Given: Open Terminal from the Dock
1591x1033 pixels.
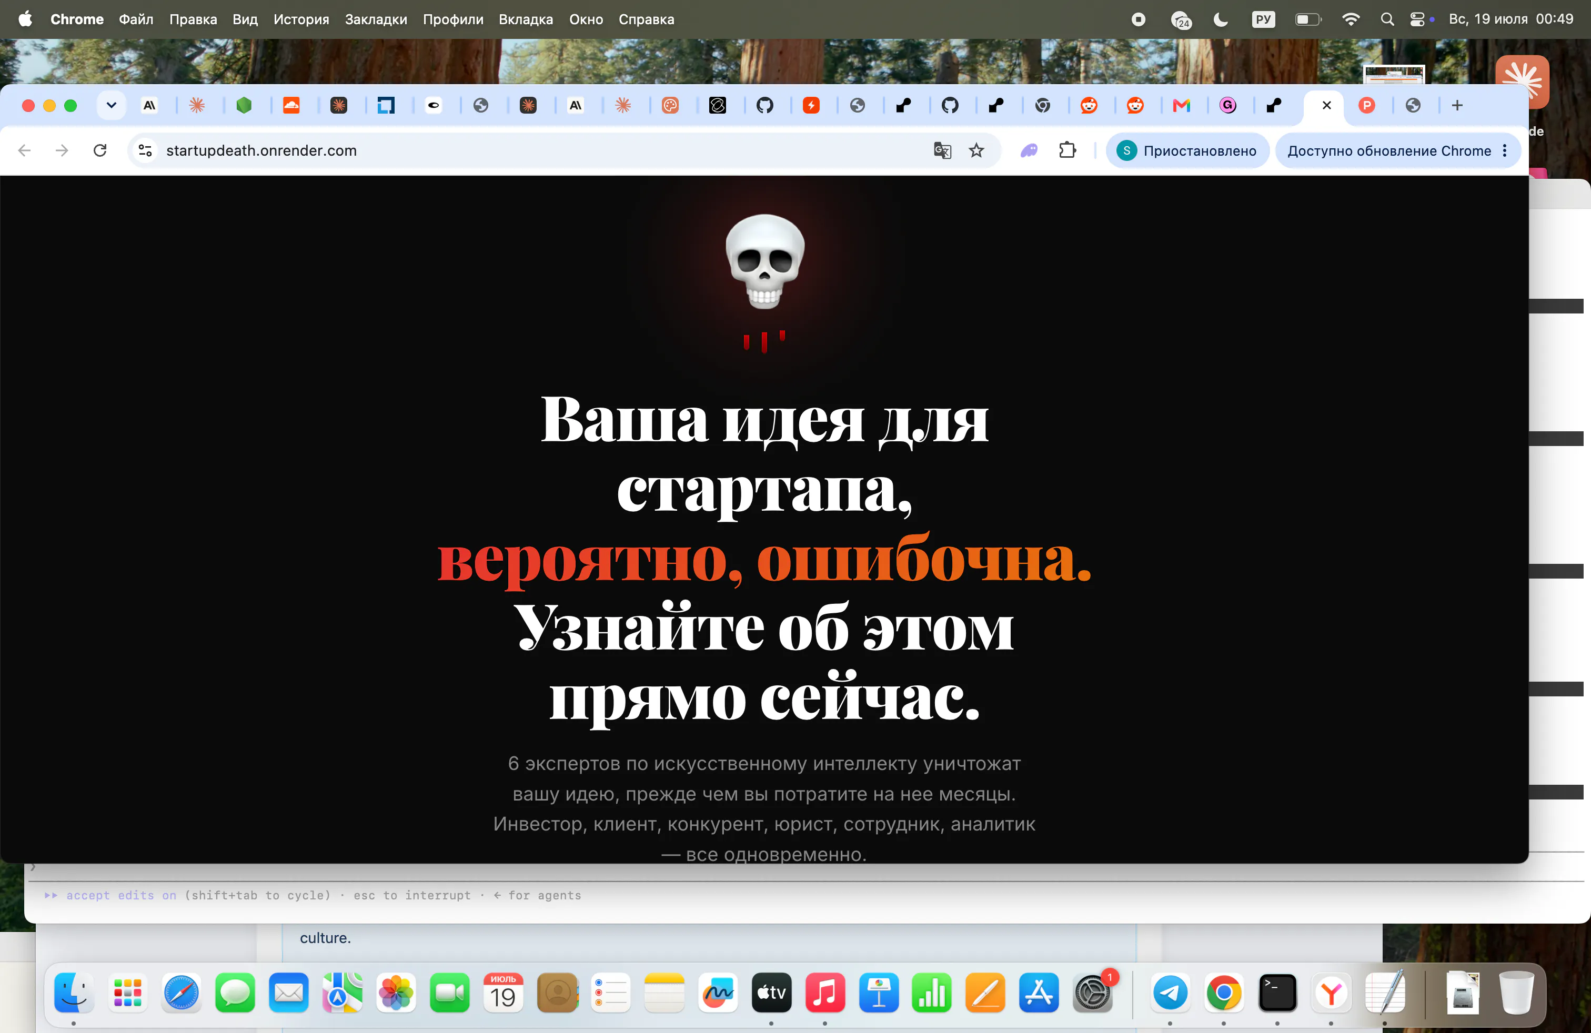Looking at the screenshot, I should click(x=1277, y=993).
